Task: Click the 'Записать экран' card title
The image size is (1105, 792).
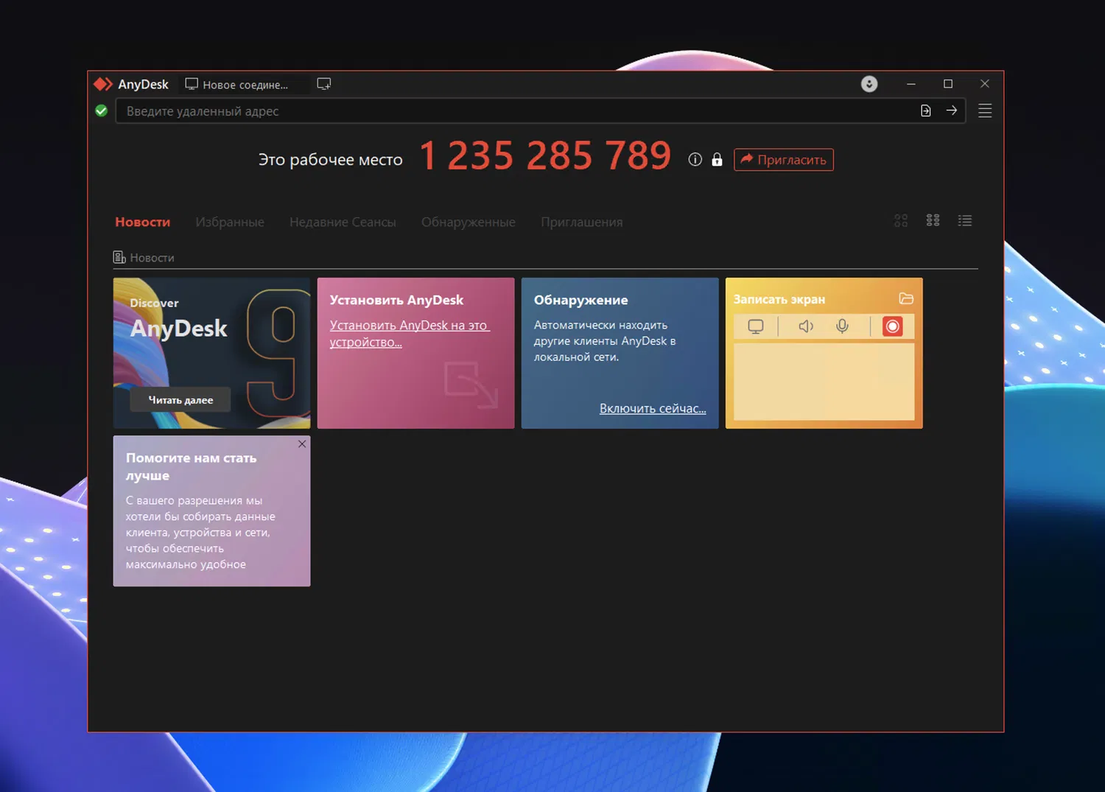Action: click(779, 299)
